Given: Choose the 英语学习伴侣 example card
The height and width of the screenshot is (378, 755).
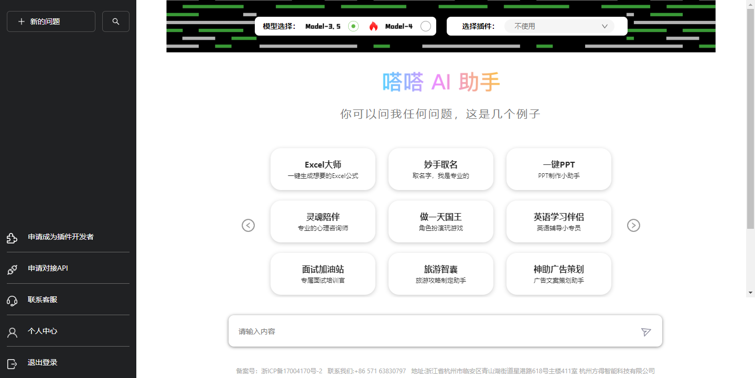Looking at the screenshot, I should pos(559,221).
